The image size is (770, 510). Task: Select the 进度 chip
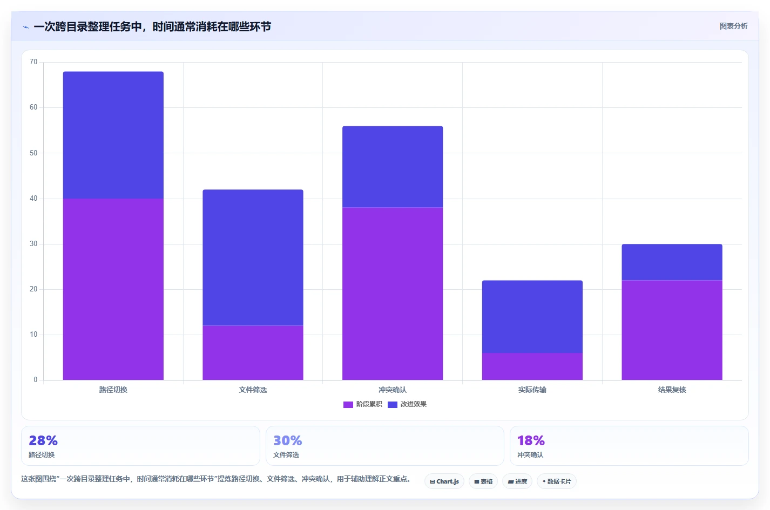pyautogui.click(x=517, y=481)
